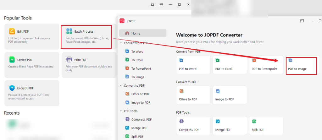Image resolution: width=322 pixels, height=140 pixels.
Task: Select Merge PDF sidebar label
Action: pos(139,128)
